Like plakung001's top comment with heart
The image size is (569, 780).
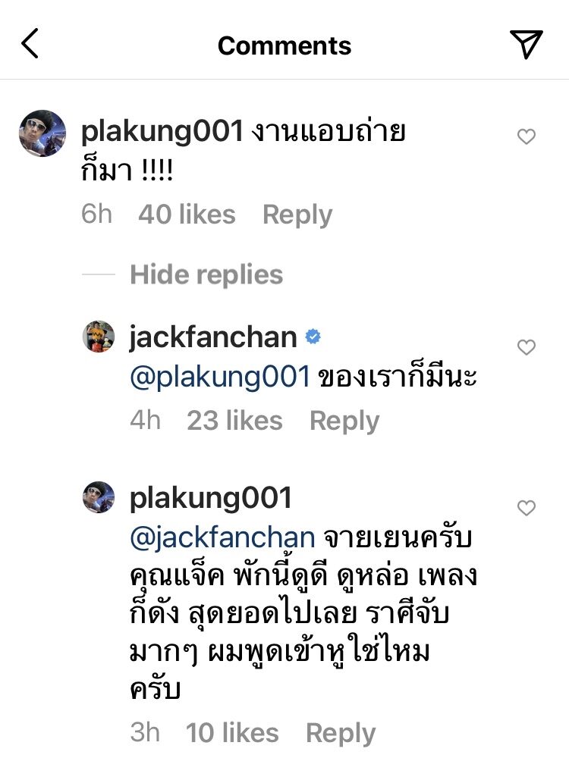(527, 136)
